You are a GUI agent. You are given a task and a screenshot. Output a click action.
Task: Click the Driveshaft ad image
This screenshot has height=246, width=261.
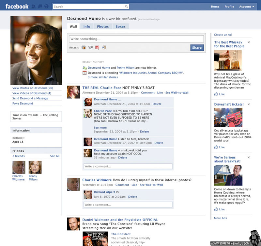pos(228,117)
